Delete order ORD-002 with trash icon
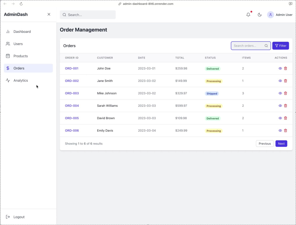The height and width of the screenshot is (225, 296). pyautogui.click(x=285, y=81)
